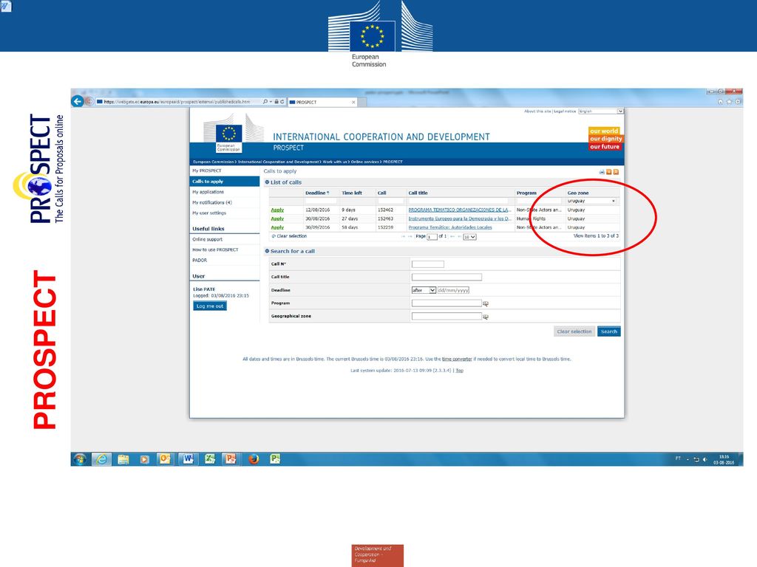Image resolution: width=757 pixels, height=567 pixels.
Task: Sort by the Deadline column header
Action: click(x=317, y=193)
